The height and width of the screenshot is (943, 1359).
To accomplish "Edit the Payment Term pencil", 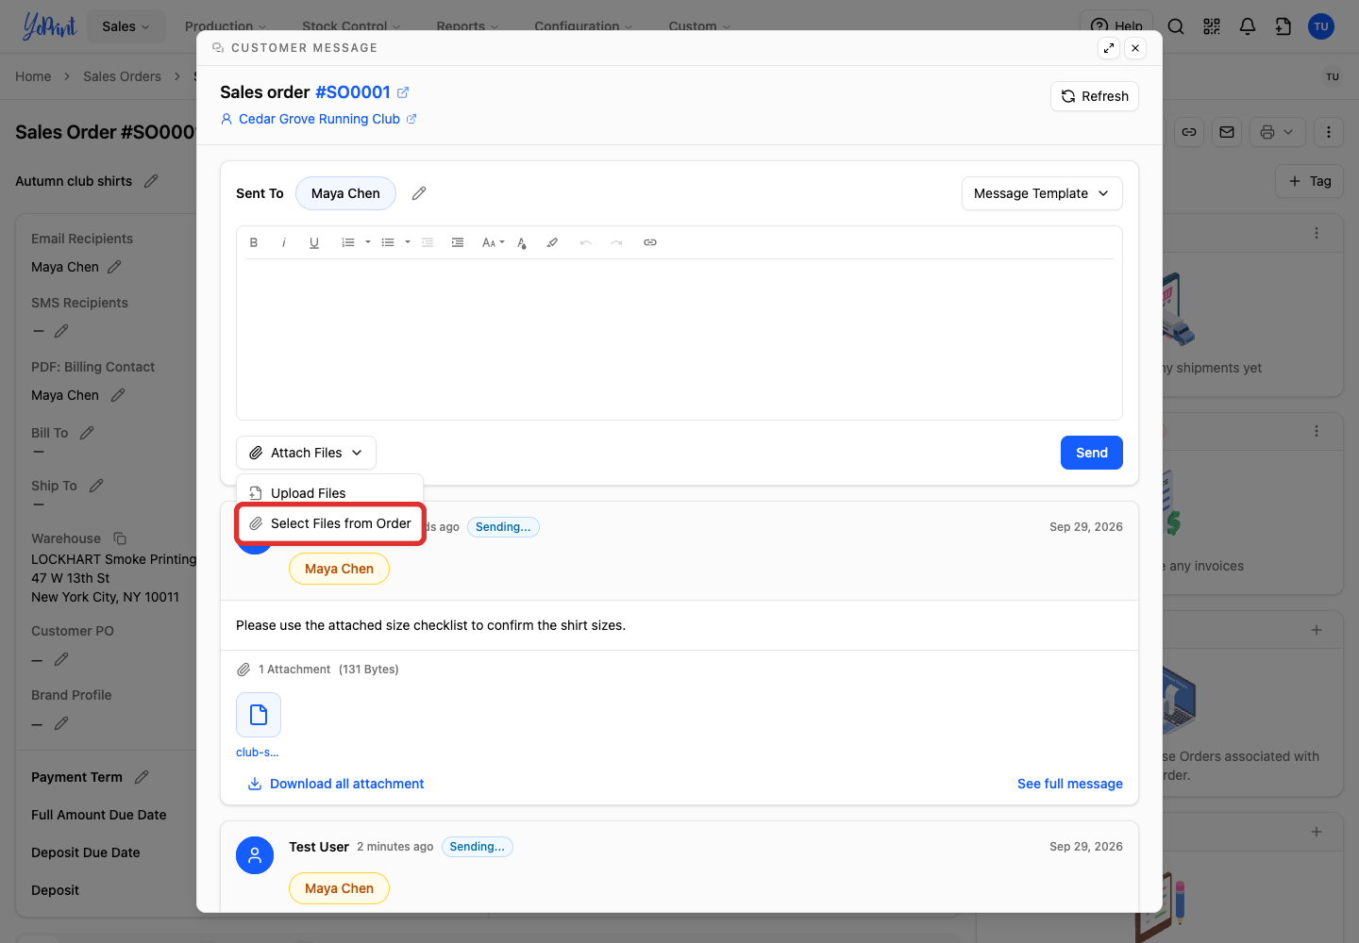I will click(x=142, y=777).
